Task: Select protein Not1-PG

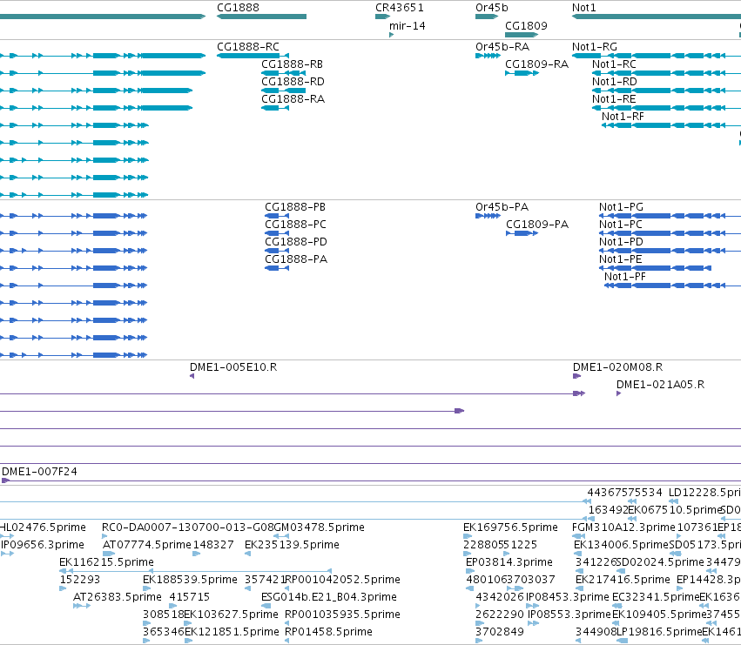Action: pos(670,216)
